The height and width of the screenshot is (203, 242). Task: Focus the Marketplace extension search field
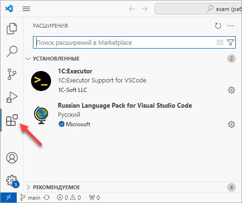point(125,42)
